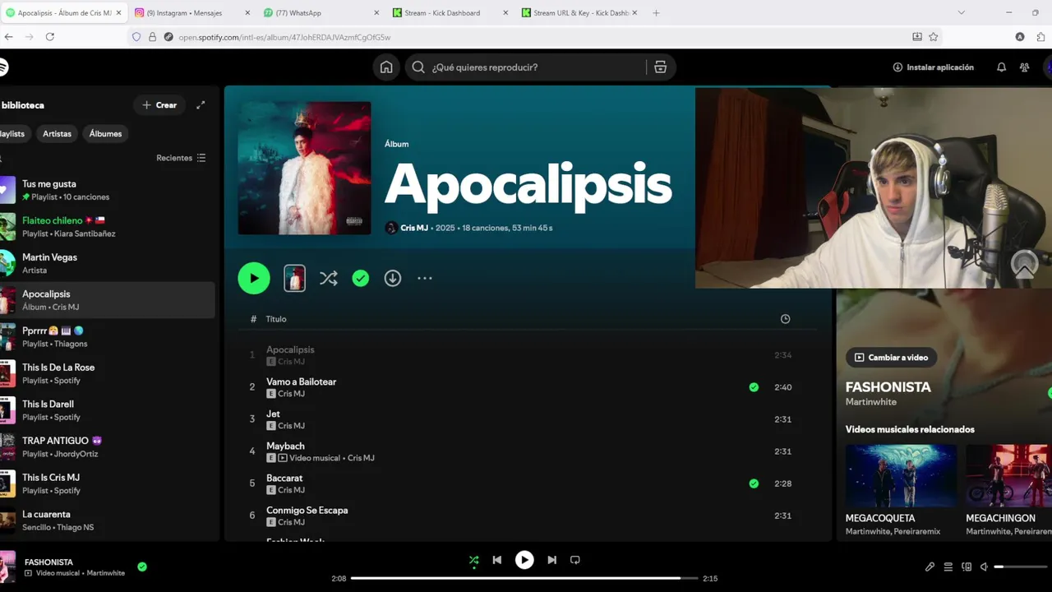The width and height of the screenshot is (1052, 592).
Task: Open more options for Apocalipsis album
Action: [425, 279]
